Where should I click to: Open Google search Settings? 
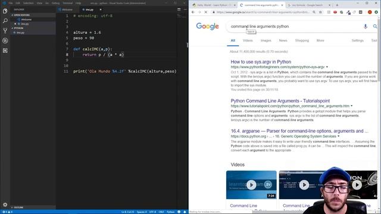tap(357, 40)
